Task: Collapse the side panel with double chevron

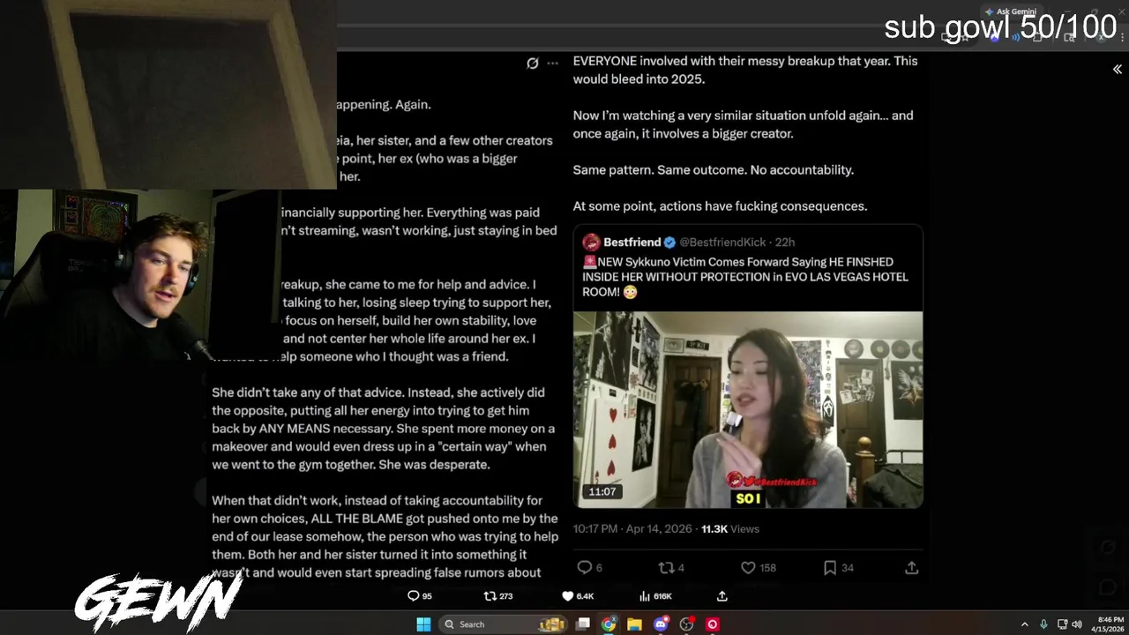Action: tap(1117, 69)
